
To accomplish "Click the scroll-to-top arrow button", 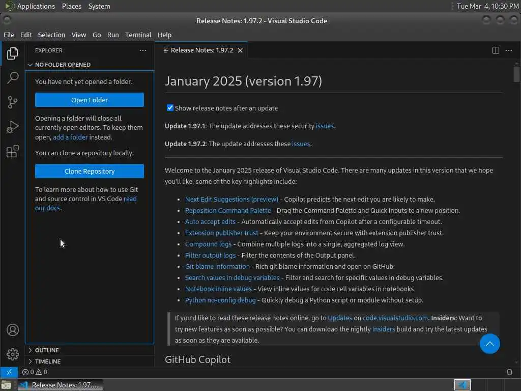I will tap(489, 344).
